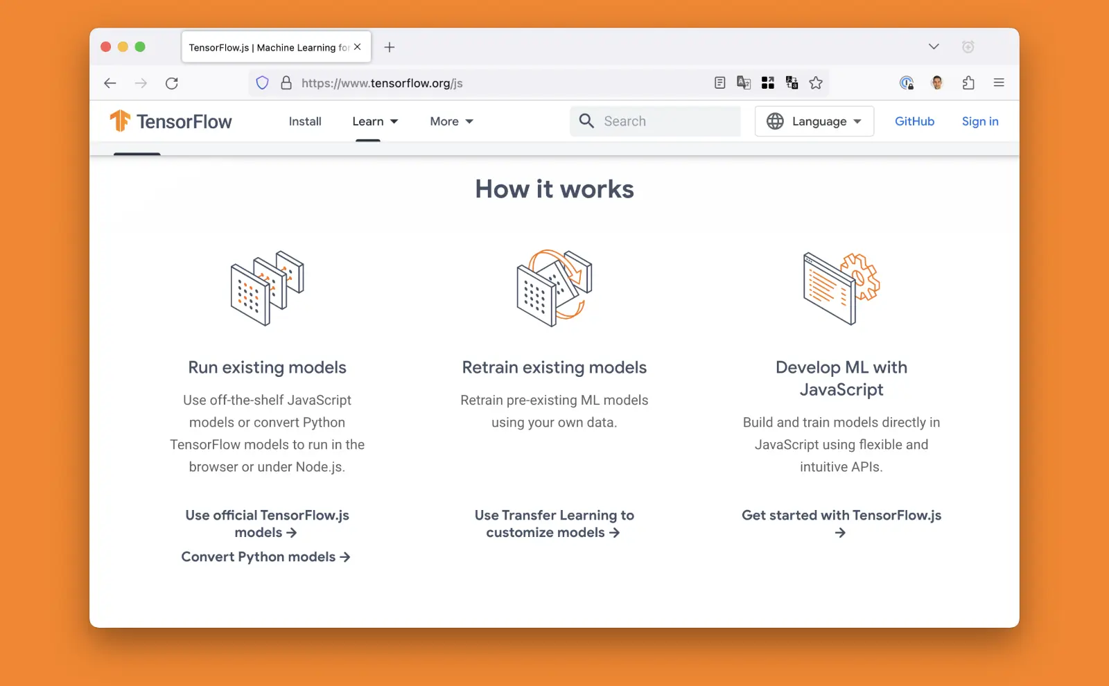
Task: Open the tab list chevron
Action: coord(933,46)
